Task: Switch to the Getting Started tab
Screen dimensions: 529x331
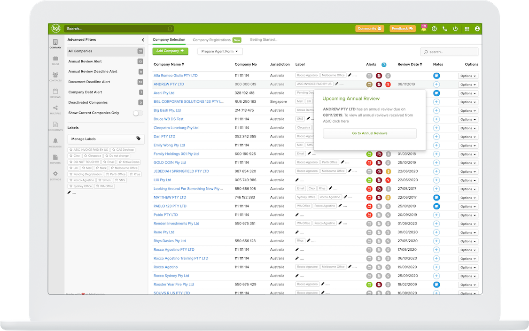Action: click(264, 40)
